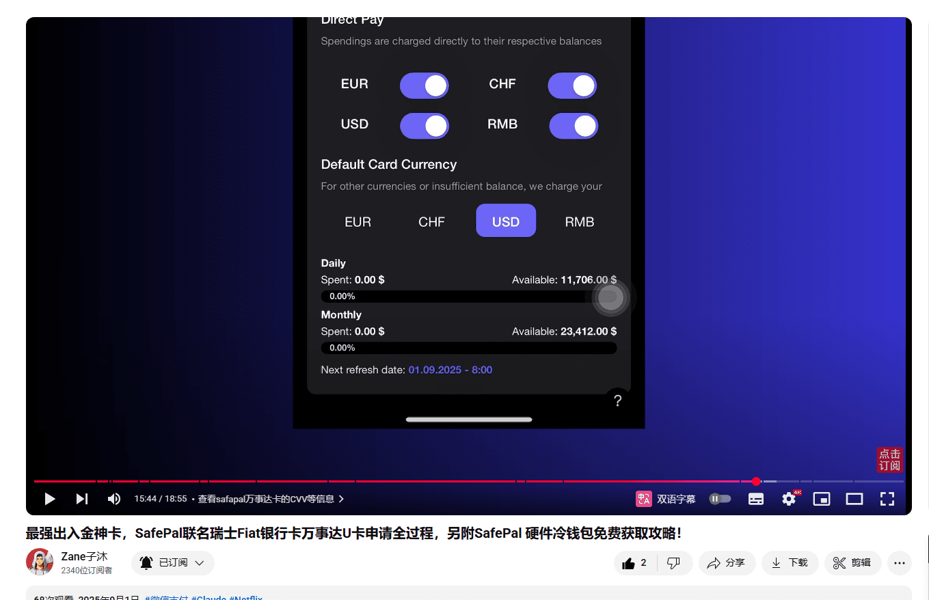Expand chapter title next to timestamp
Viewport: 929px width, 600px height.
[x=271, y=499]
